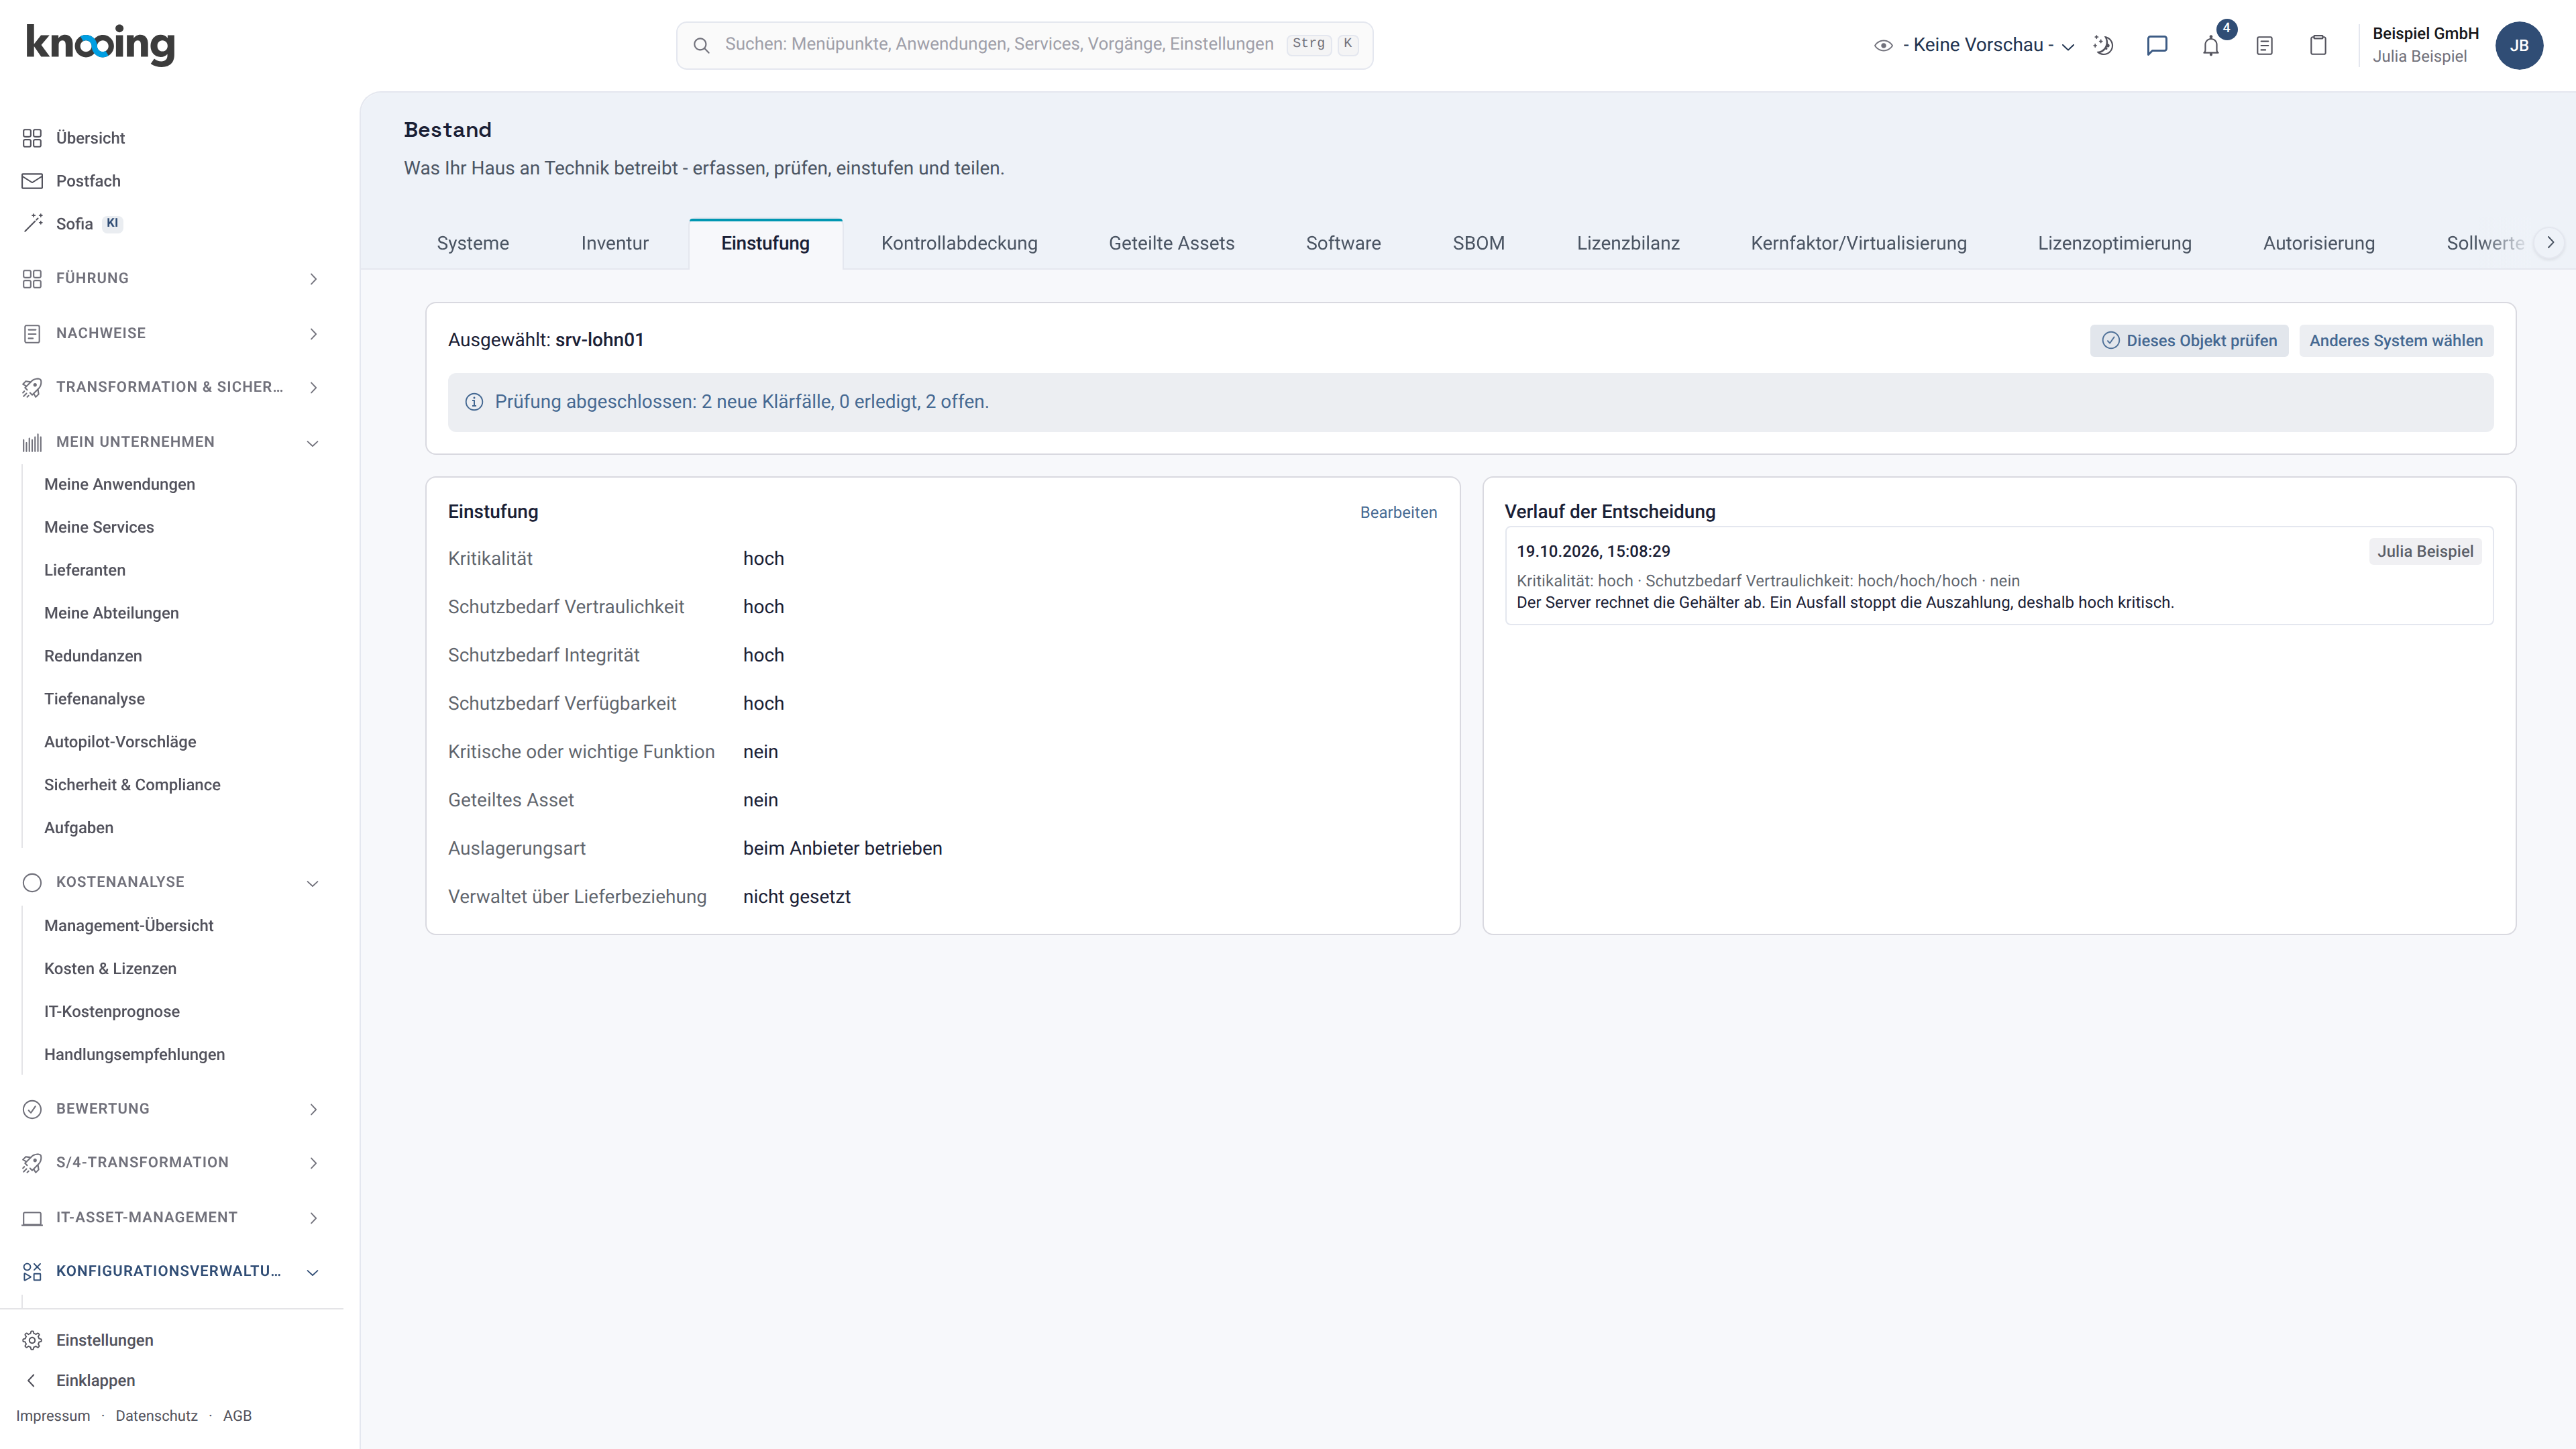
Task: Click the eye preview icon
Action: 1883,45
